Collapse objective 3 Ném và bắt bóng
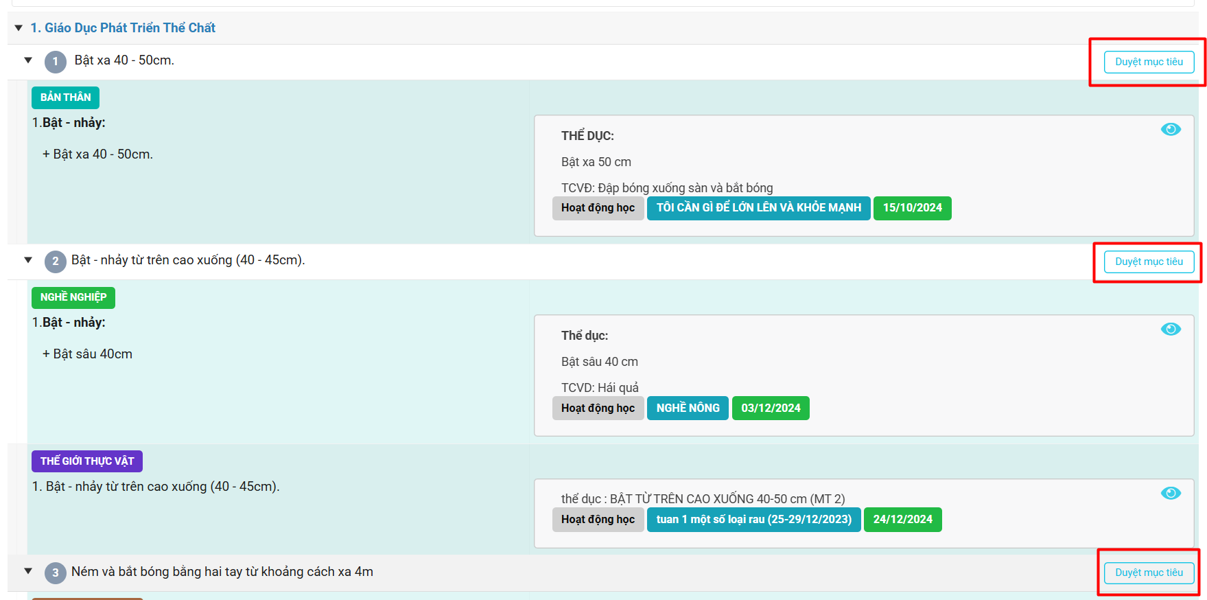 click(28, 571)
